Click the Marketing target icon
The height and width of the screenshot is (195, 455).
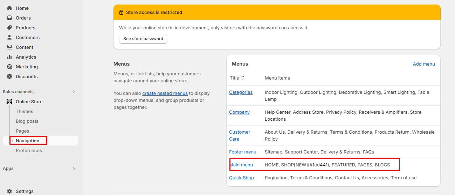(9, 67)
